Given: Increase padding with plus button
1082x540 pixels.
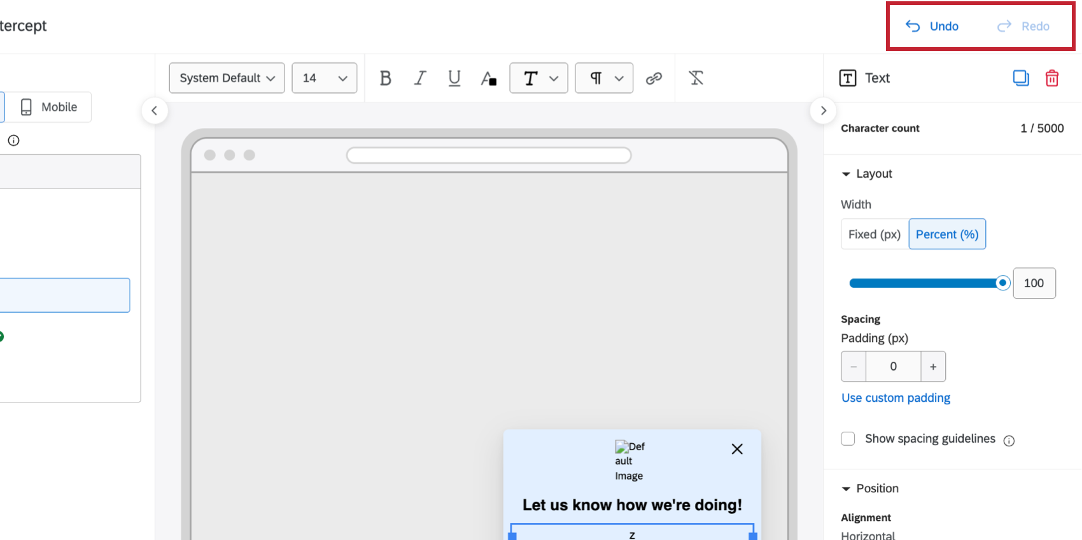Looking at the screenshot, I should 933,367.
